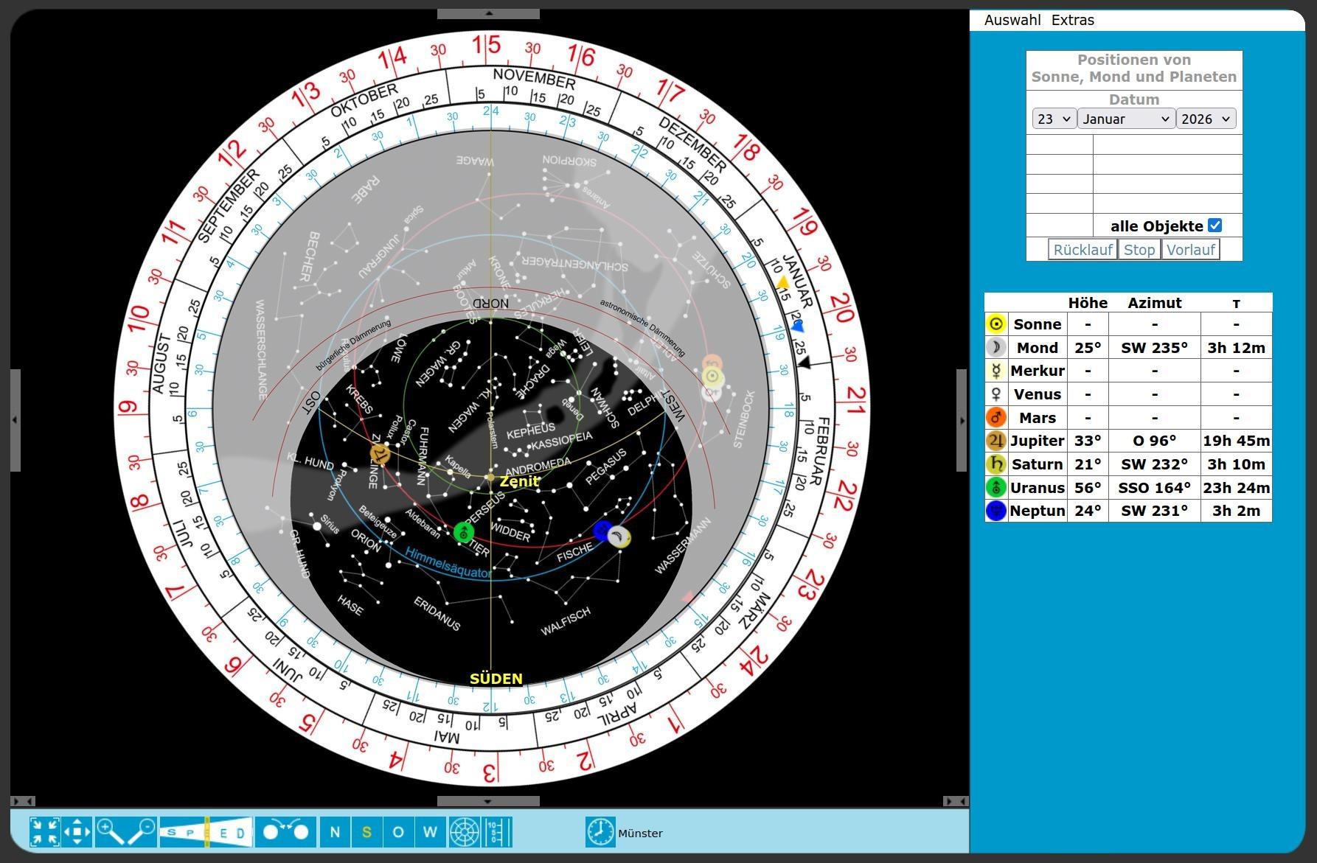Switch view direction to East (O)
Image resolution: width=1317 pixels, height=863 pixels.
398,832
